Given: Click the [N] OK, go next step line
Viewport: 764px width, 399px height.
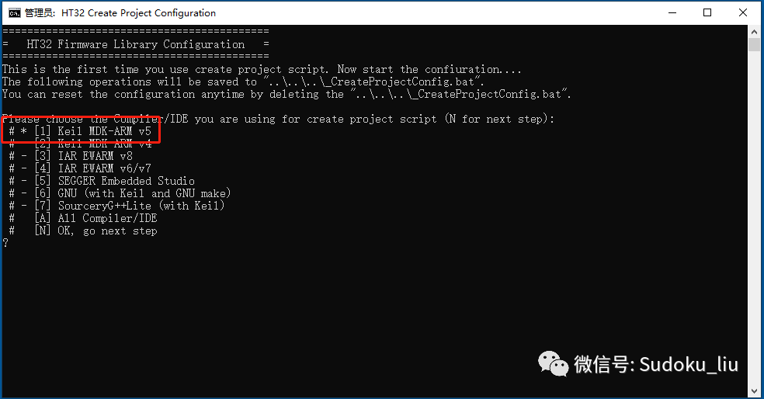Looking at the screenshot, I should 83,231.
